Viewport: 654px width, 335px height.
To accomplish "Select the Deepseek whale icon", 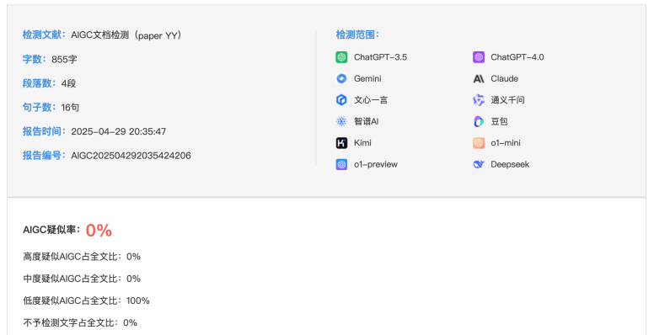I will (479, 164).
